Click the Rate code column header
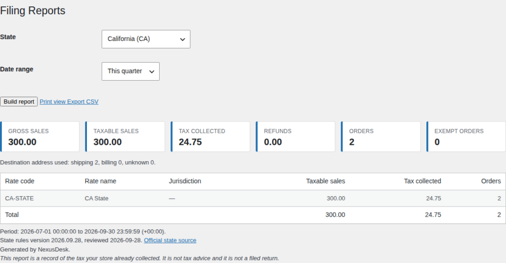The height and width of the screenshot is (263, 506). click(20, 181)
